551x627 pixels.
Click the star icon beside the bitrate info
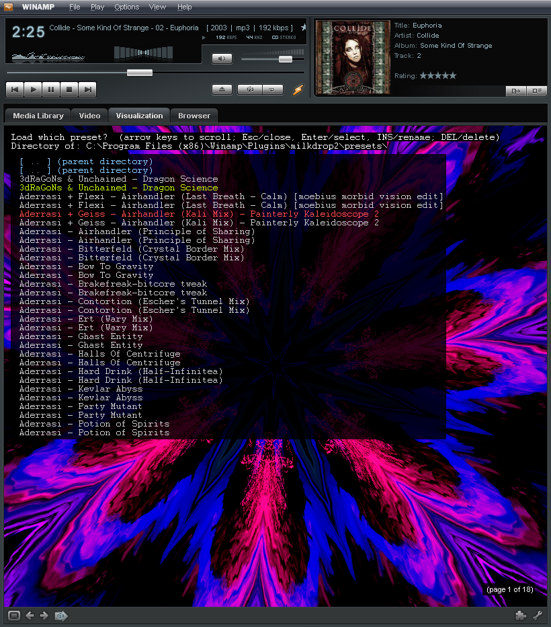[x=304, y=27]
